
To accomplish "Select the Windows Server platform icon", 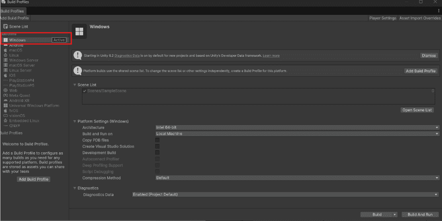I will tap(5, 60).
